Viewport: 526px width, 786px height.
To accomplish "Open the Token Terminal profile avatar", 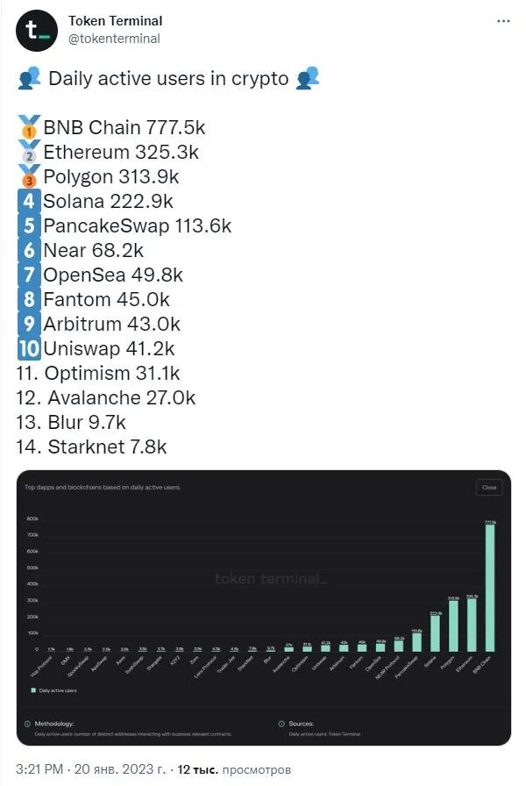I will pyautogui.click(x=37, y=31).
